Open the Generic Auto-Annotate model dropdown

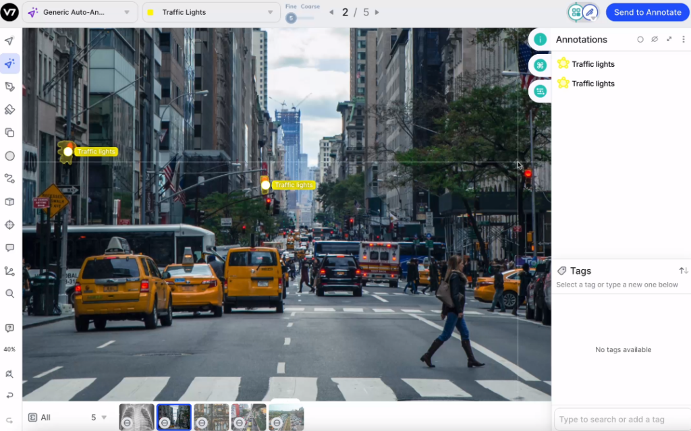(x=80, y=12)
